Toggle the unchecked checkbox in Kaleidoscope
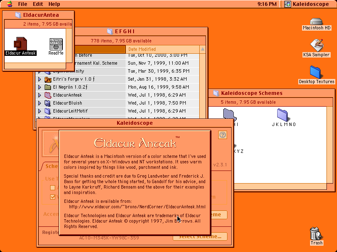 click(52, 188)
